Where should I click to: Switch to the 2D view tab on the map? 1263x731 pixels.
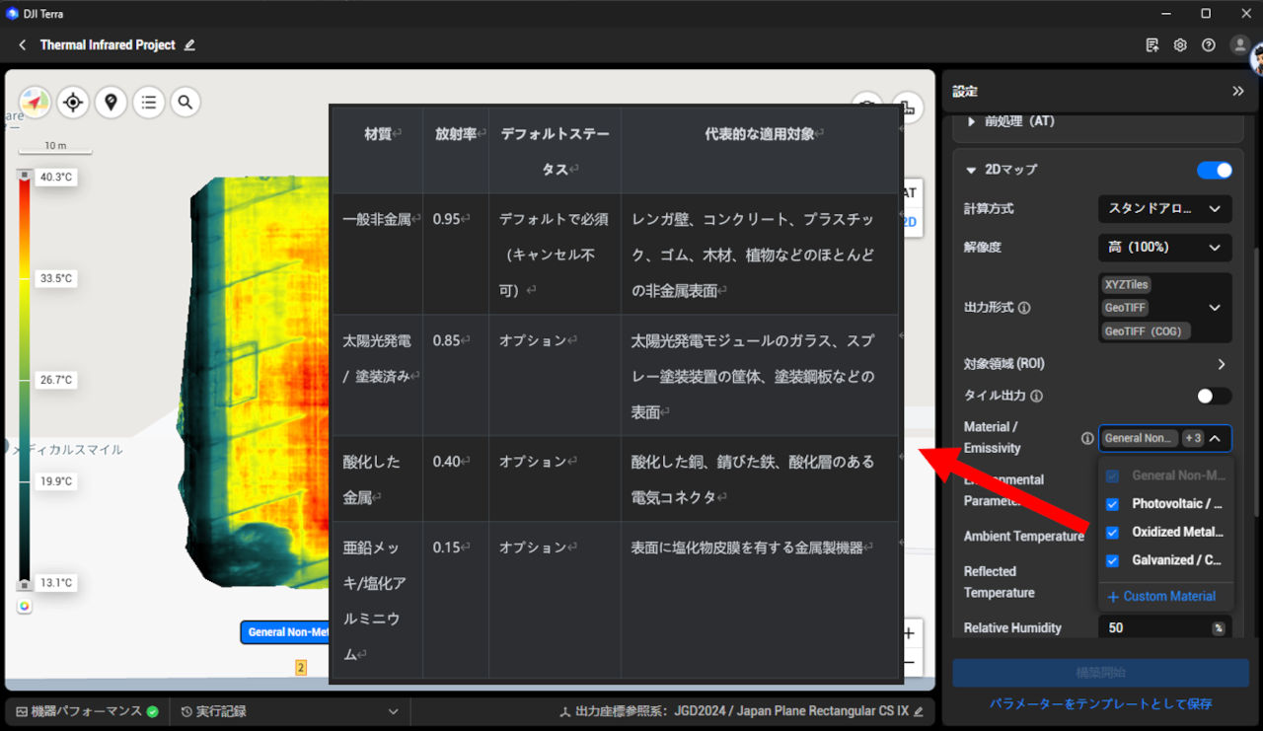coord(909,222)
